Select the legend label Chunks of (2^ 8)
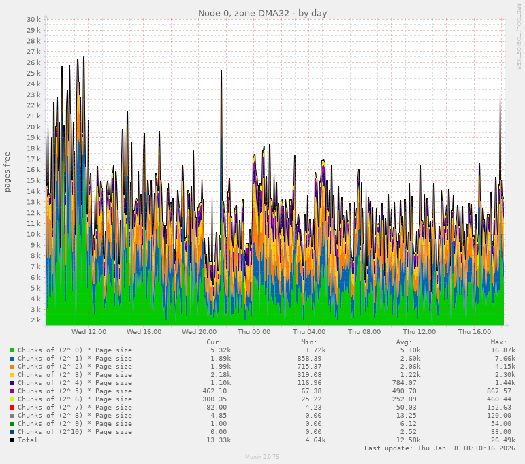This screenshot has width=525, height=464. point(75,416)
